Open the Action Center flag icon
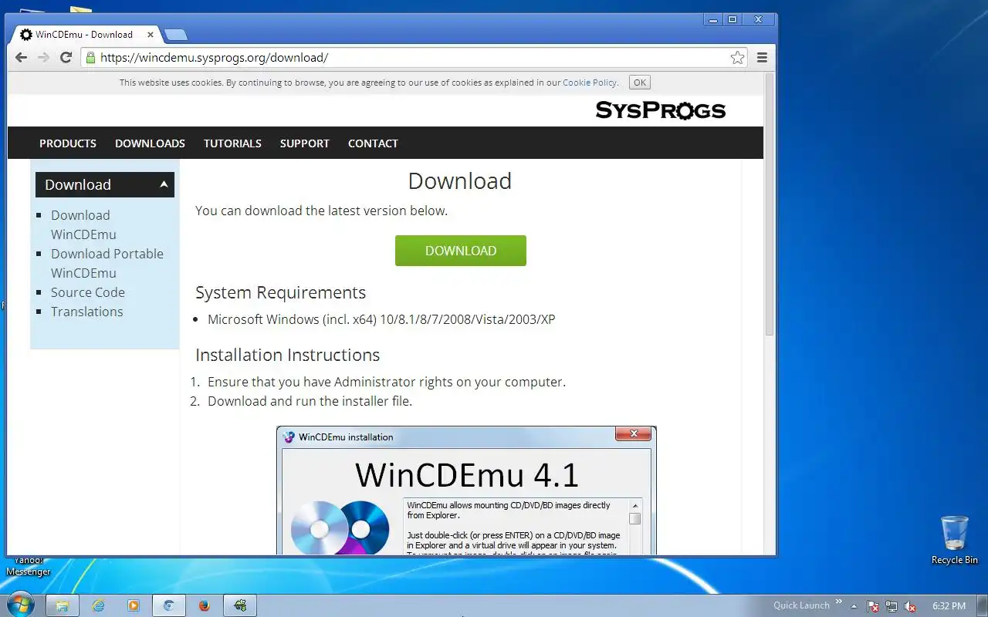988x617 pixels. (x=873, y=606)
